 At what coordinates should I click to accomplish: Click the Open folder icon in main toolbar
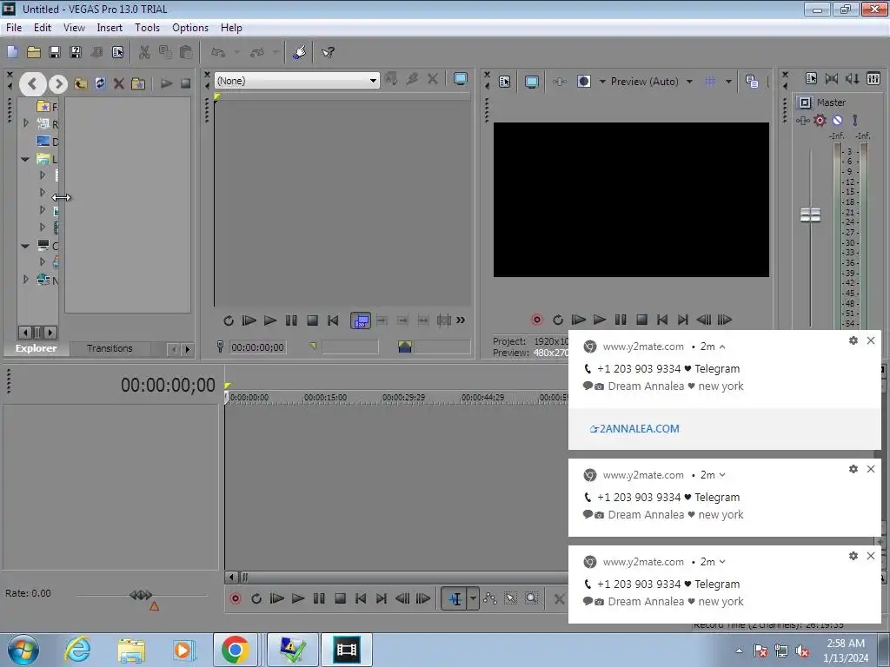pyautogui.click(x=34, y=52)
